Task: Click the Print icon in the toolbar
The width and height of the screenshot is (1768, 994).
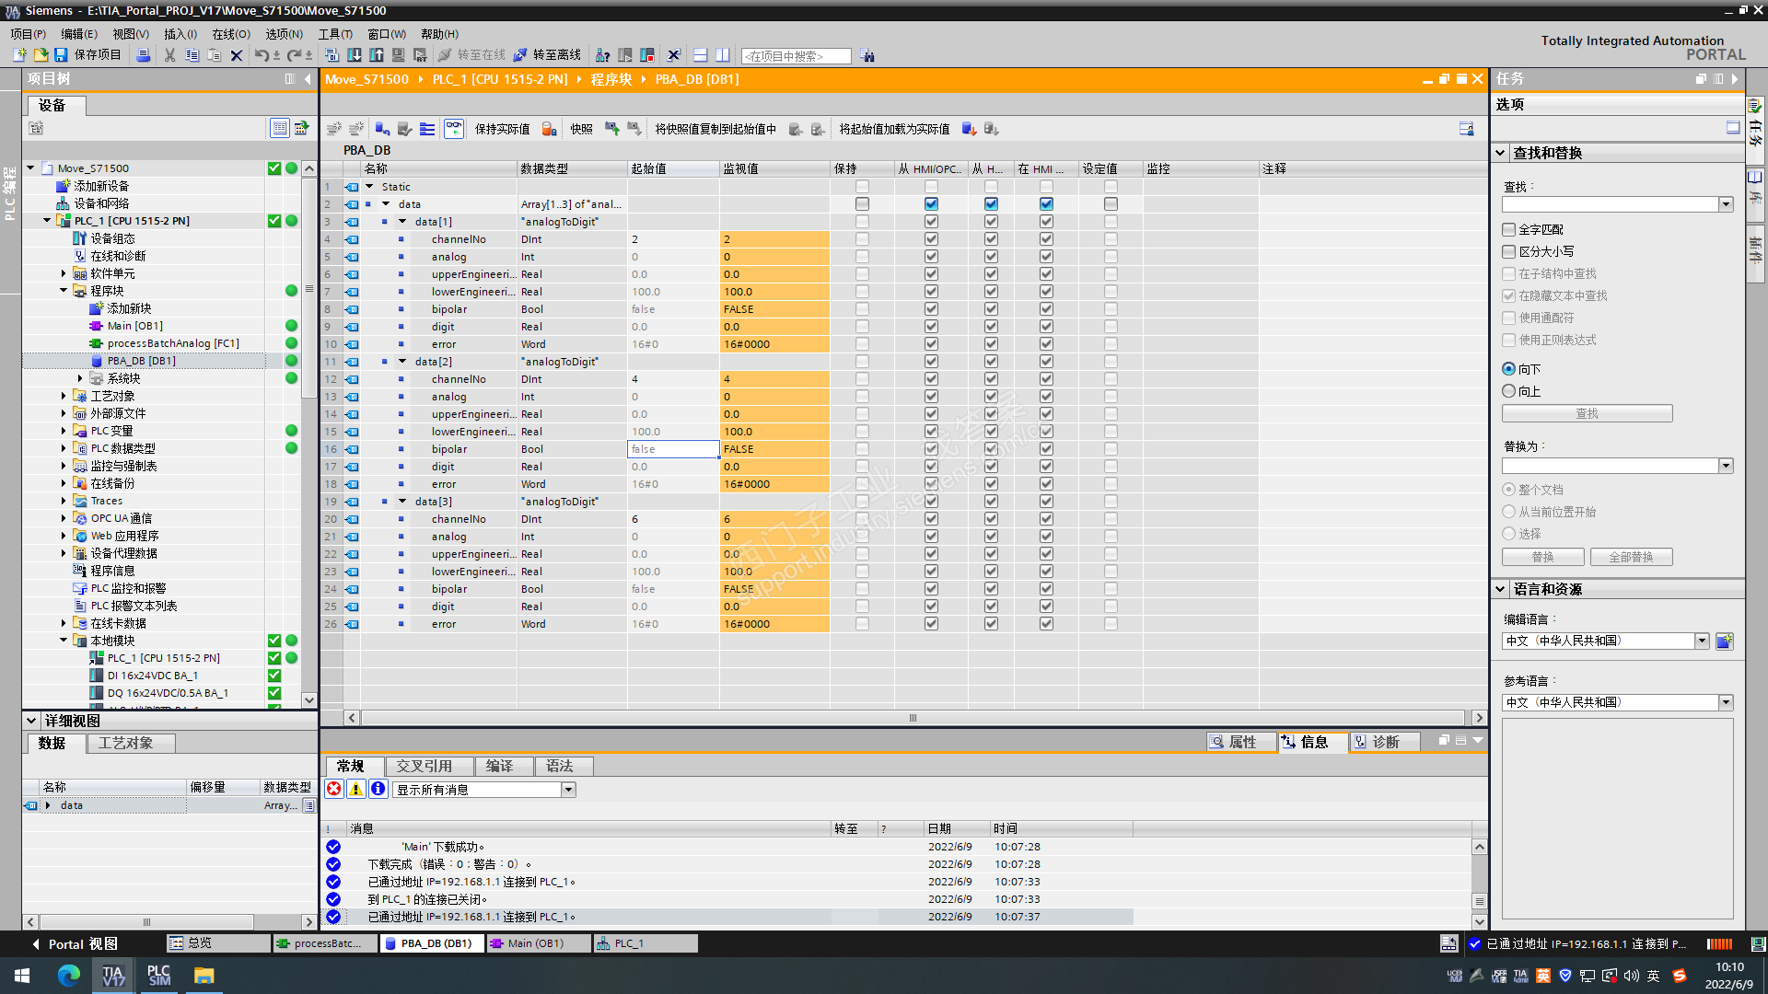Action: point(144,55)
